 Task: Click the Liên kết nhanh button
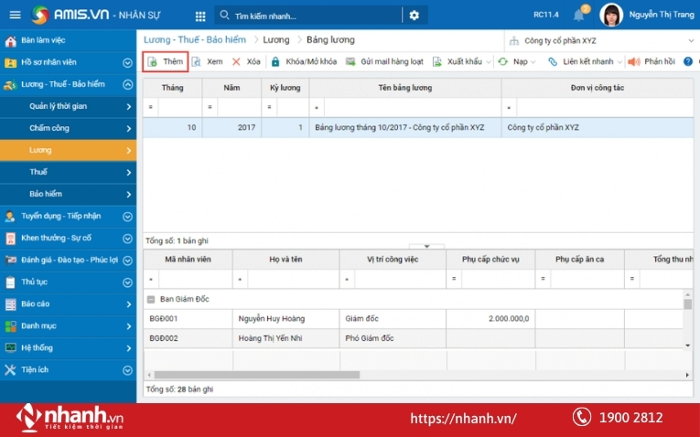pos(580,61)
